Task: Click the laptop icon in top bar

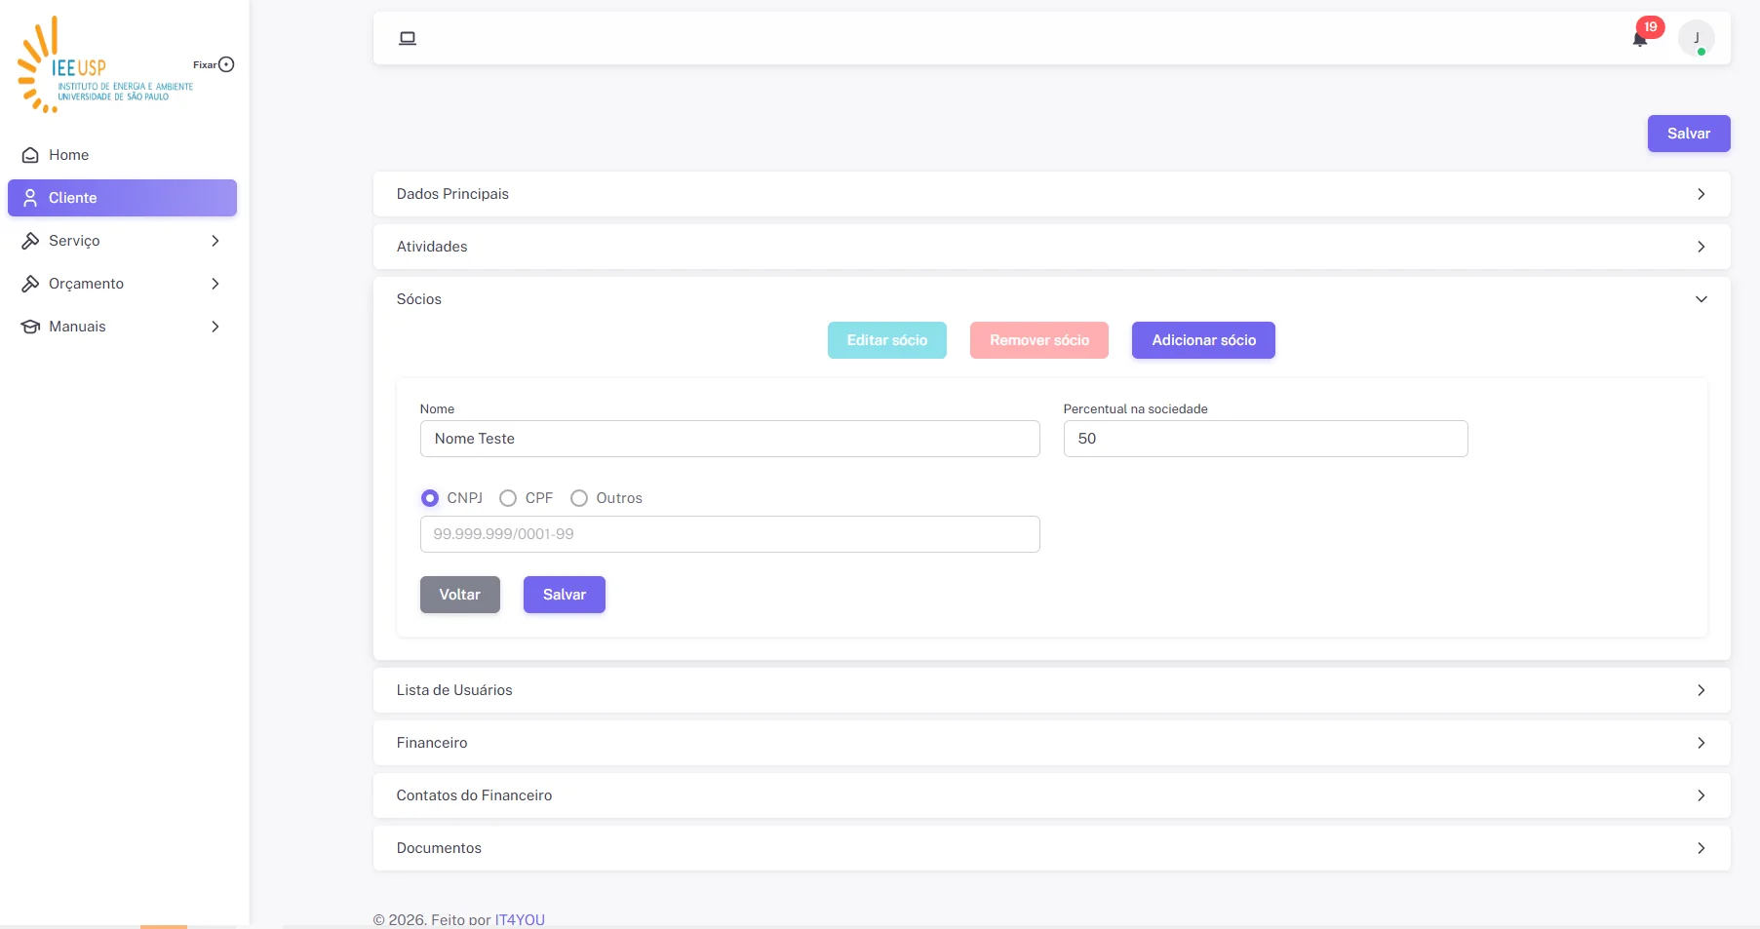Action: 408,38
